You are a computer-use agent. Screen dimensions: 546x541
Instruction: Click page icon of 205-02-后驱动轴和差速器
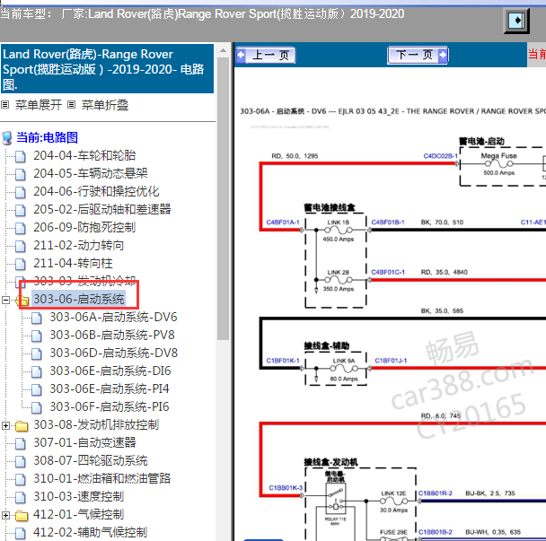[20, 210]
